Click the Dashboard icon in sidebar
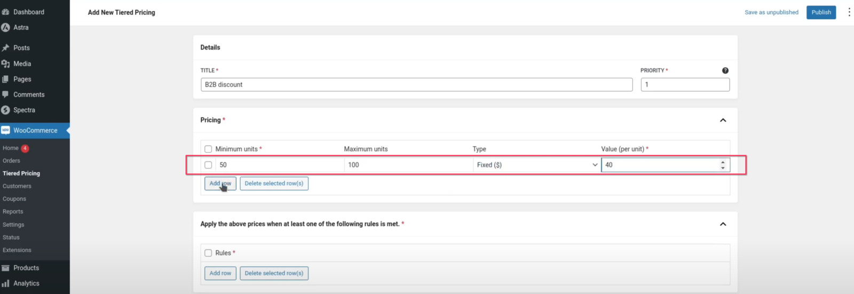This screenshot has height=294, width=854. pyautogui.click(x=6, y=12)
